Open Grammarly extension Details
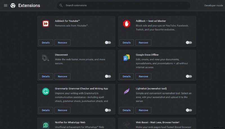 coord(46,110)
